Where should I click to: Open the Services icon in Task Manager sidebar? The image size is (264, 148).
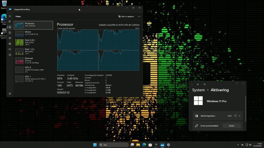(x=10, y=55)
